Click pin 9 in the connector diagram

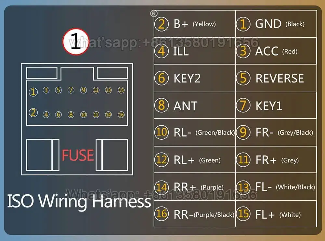click(84, 90)
